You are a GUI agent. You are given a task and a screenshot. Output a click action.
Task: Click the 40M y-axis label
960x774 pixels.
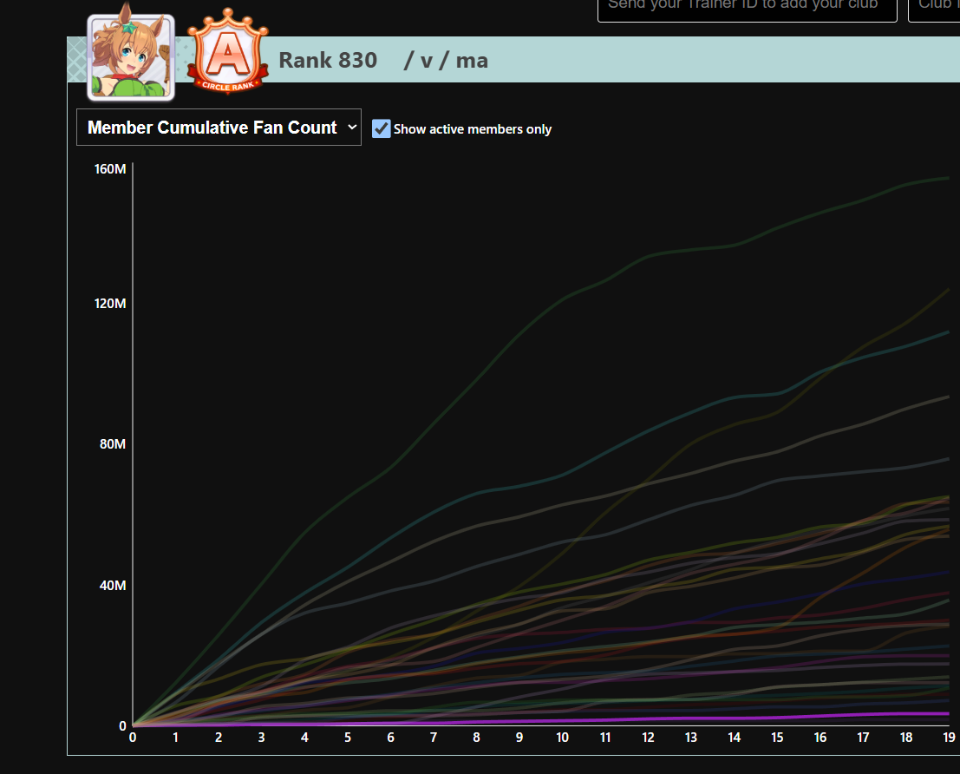tap(113, 585)
